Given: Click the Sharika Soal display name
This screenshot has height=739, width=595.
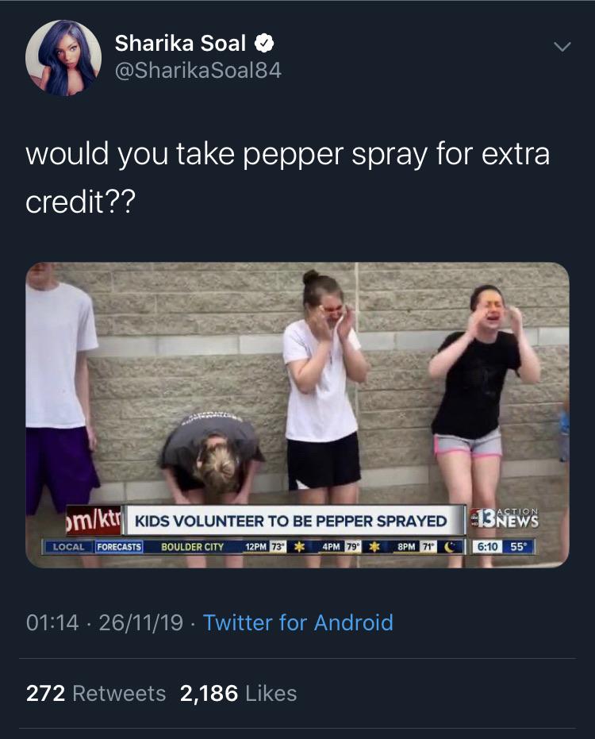Looking at the screenshot, I should point(180,43).
